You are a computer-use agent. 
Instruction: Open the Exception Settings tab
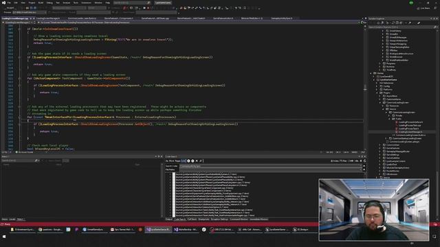coord(219,220)
